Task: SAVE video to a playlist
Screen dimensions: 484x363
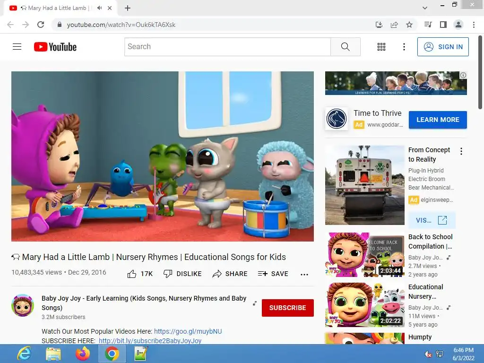Action: click(273, 274)
